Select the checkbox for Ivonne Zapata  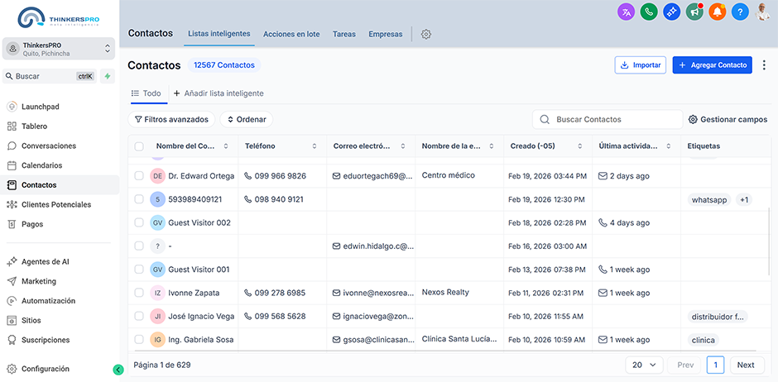tap(139, 293)
